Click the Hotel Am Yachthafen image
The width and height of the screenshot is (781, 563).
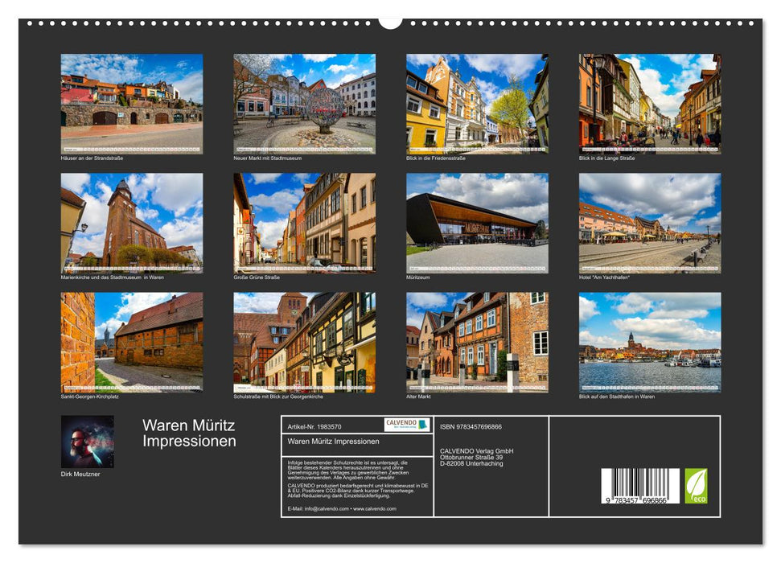(645, 222)
